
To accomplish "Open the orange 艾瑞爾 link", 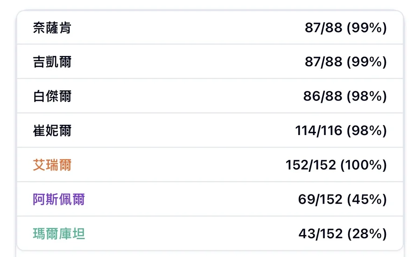I will (x=52, y=165).
